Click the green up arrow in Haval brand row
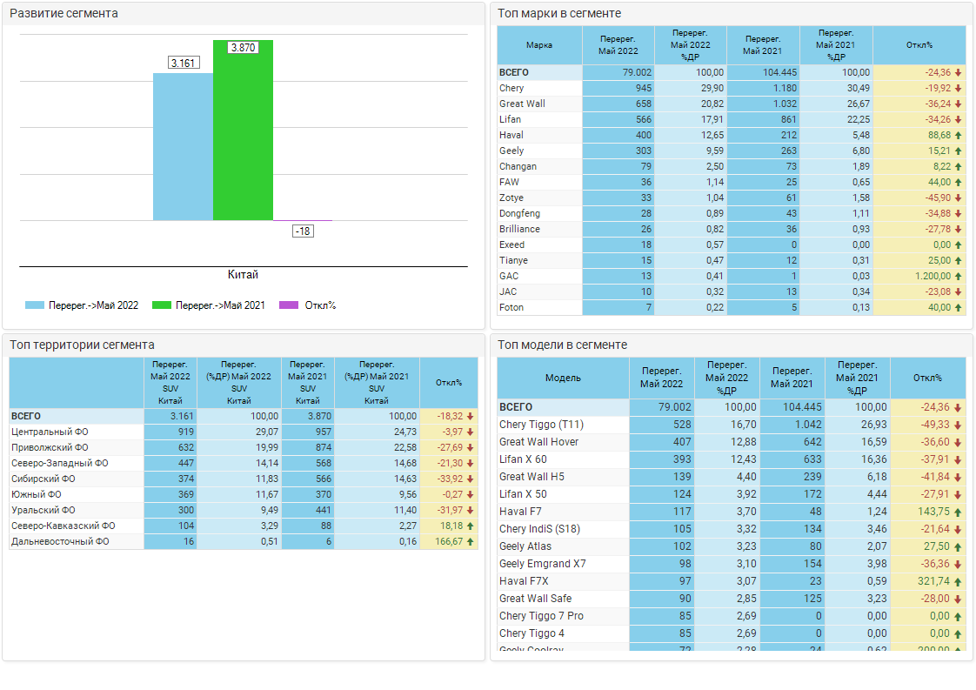The image size is (976, 690). 958,136
